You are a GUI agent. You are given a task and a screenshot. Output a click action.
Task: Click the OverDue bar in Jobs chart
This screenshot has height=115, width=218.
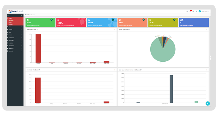(x=38, y=48)
